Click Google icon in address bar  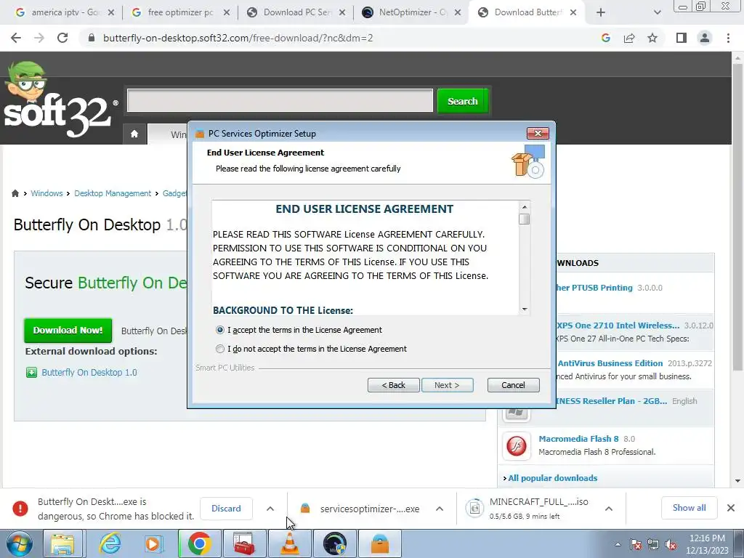[605, 38]
